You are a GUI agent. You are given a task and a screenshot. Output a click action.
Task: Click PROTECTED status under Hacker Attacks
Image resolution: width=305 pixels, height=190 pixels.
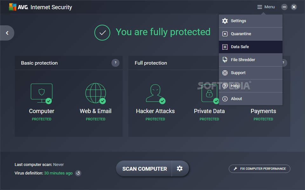point(155,119)
